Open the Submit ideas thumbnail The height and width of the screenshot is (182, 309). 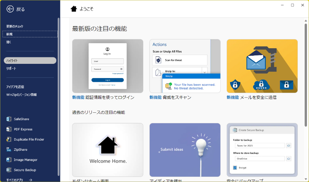coord(185,150)
